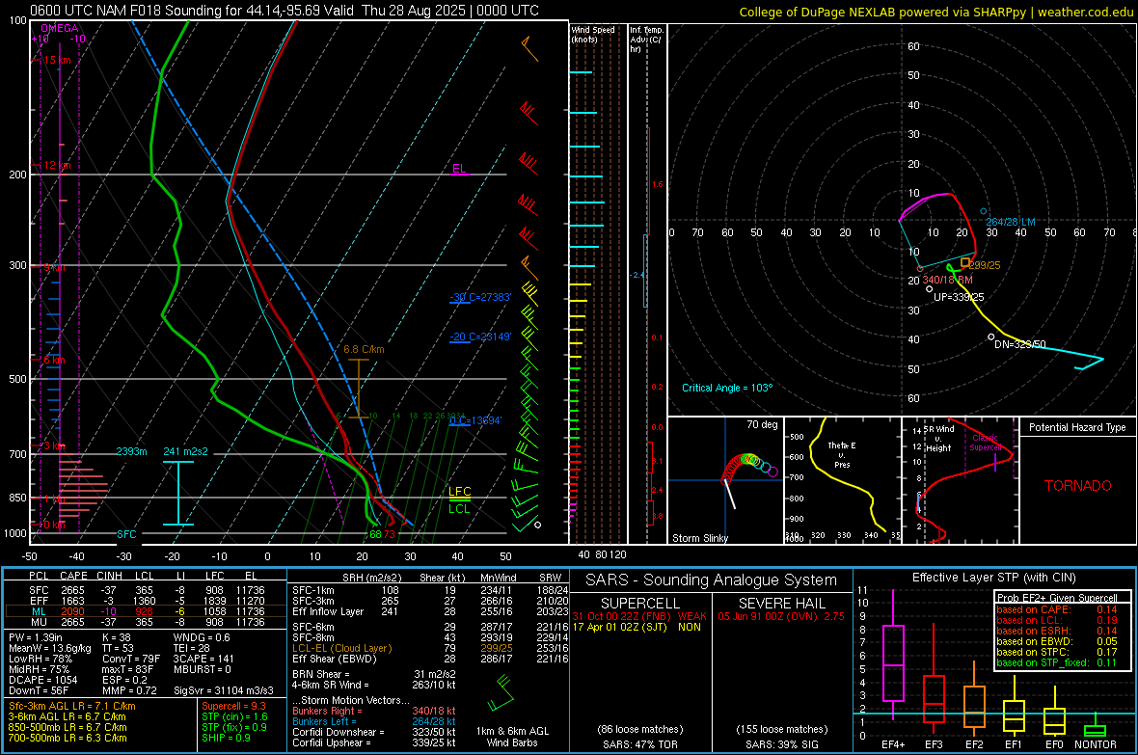Screen dimensions: 1138x755
Task: Click the surface temperature value 73
Action: click(389, 534)
